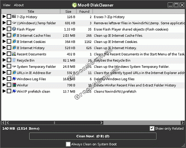The width and height of the screenshot is (186, 148).
Task: Uncheck Show only Related
Action: (x=152, y=128)
